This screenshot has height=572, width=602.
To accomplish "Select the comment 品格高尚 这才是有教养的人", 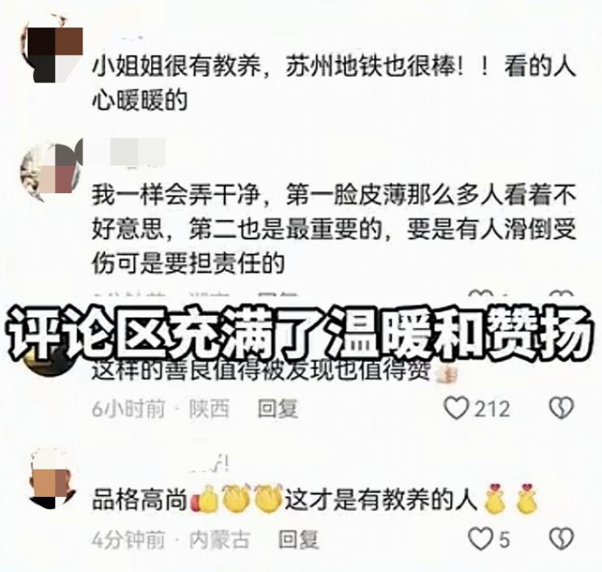I will [x=315, y=500].
